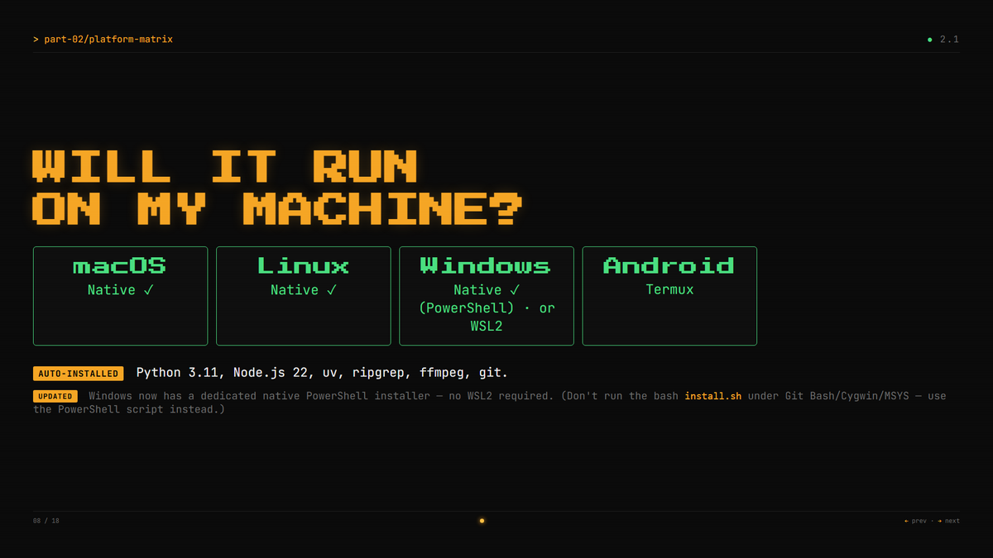This screenshot has width=993, height=558.
Task: Click the UPDATED badge
Action: pyautogui.click(x=56, y=397)
